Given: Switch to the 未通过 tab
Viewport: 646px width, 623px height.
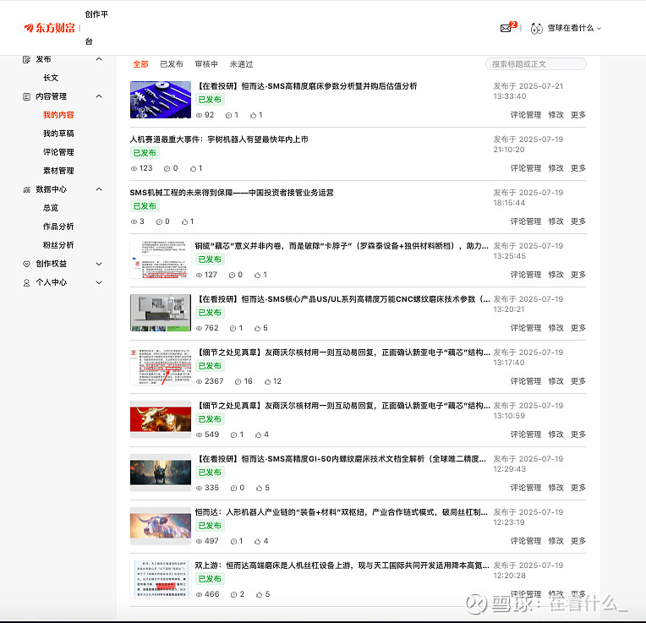Looking at the screenshot, I should [x=242, y=64].
